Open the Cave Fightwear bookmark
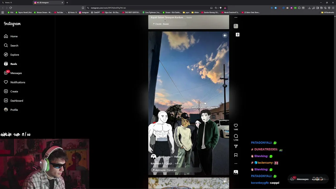The image size is (336, 189). 151,12
